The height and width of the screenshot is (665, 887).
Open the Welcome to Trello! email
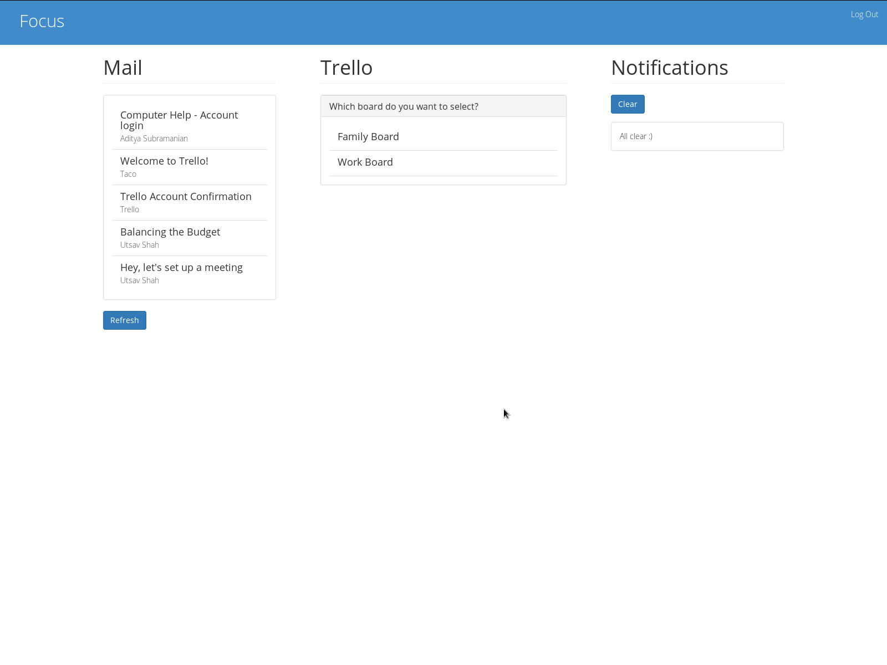[x=190, y=167]
